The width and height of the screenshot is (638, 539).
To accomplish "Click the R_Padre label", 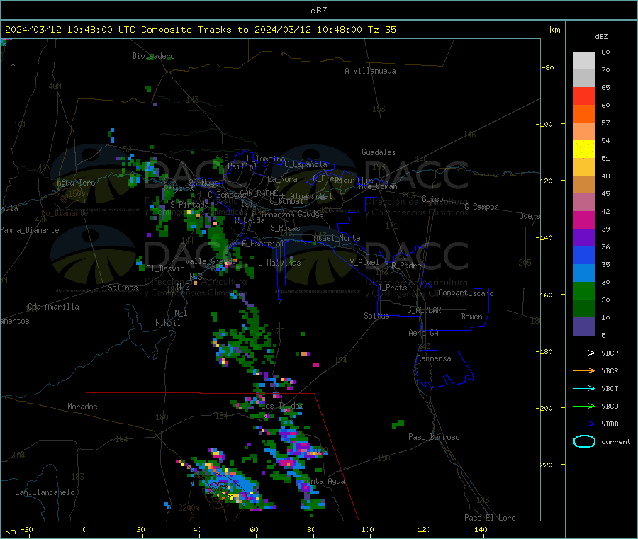I will (406, 266).
